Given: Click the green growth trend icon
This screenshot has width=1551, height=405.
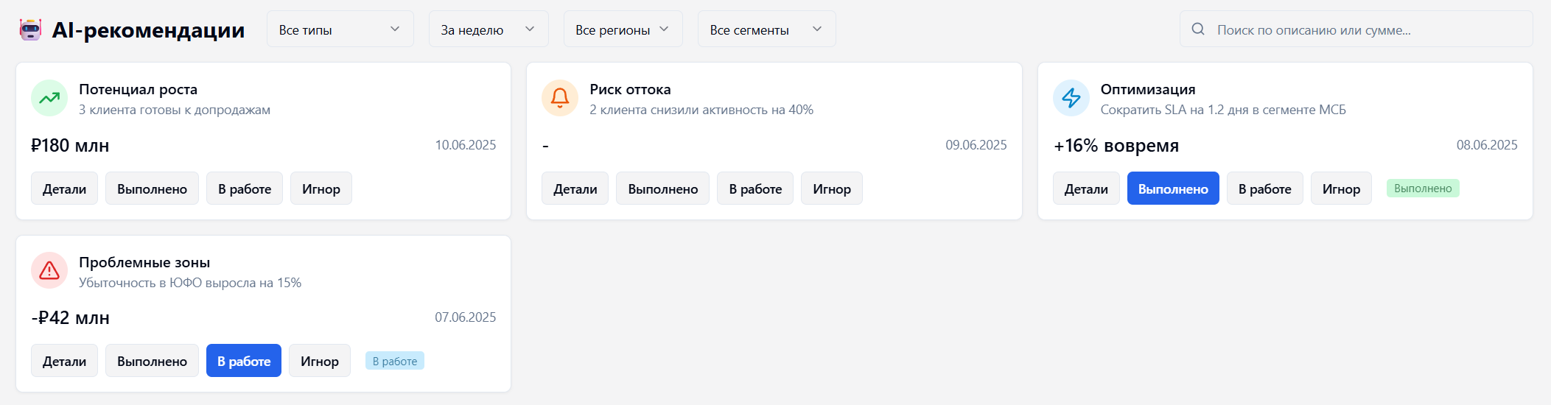Looking at the screenshot, I should pos(49,98).
